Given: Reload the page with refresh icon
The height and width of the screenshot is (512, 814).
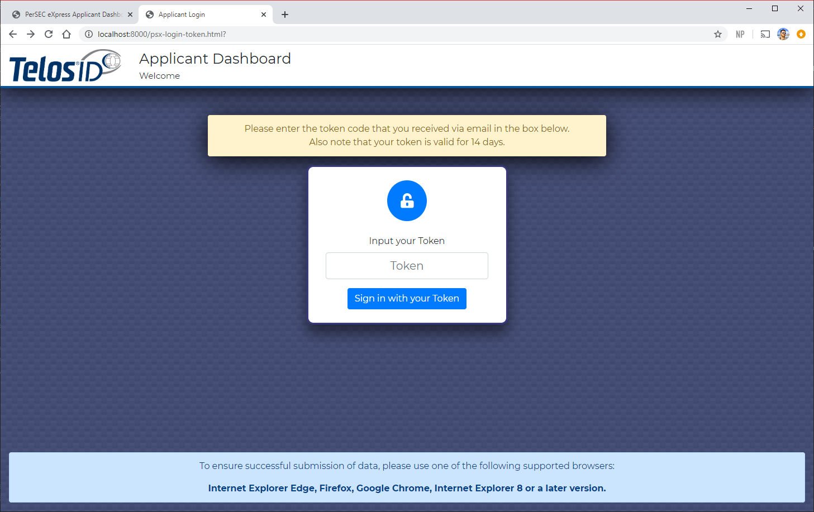Looking at the screenshot, I should (x=49, y=34).
